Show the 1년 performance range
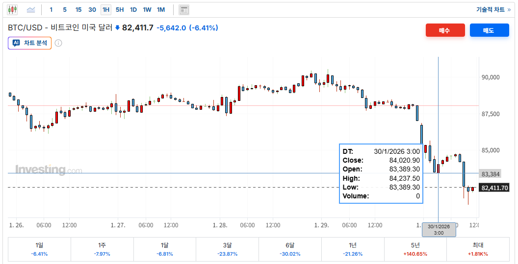The width and height of the screenshot is (518, 264). click(x=353, y=249)
